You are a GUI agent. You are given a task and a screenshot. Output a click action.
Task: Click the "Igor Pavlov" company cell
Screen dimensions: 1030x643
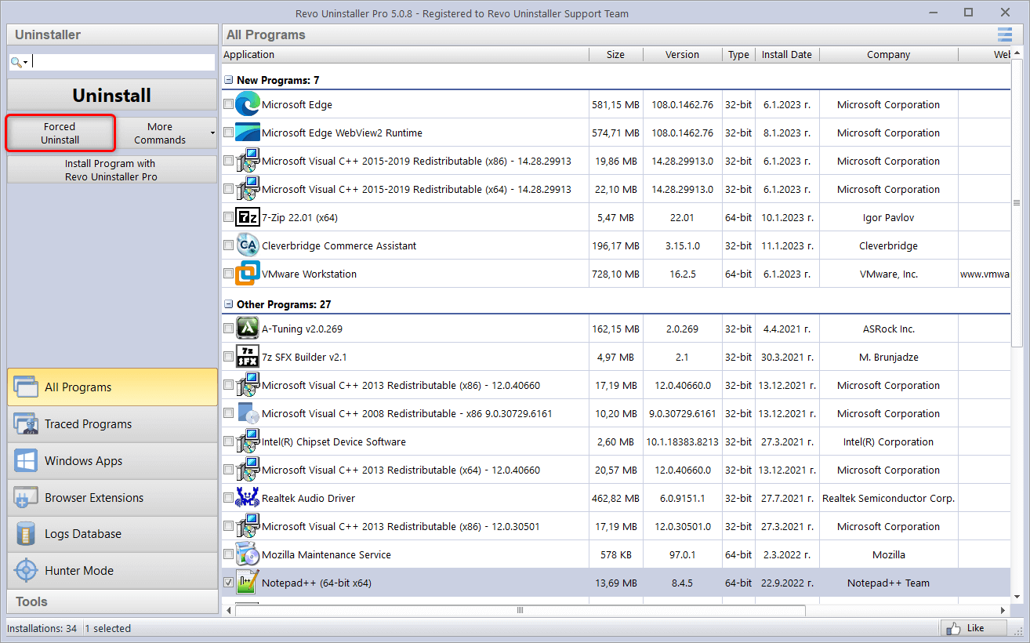(889, 217)
